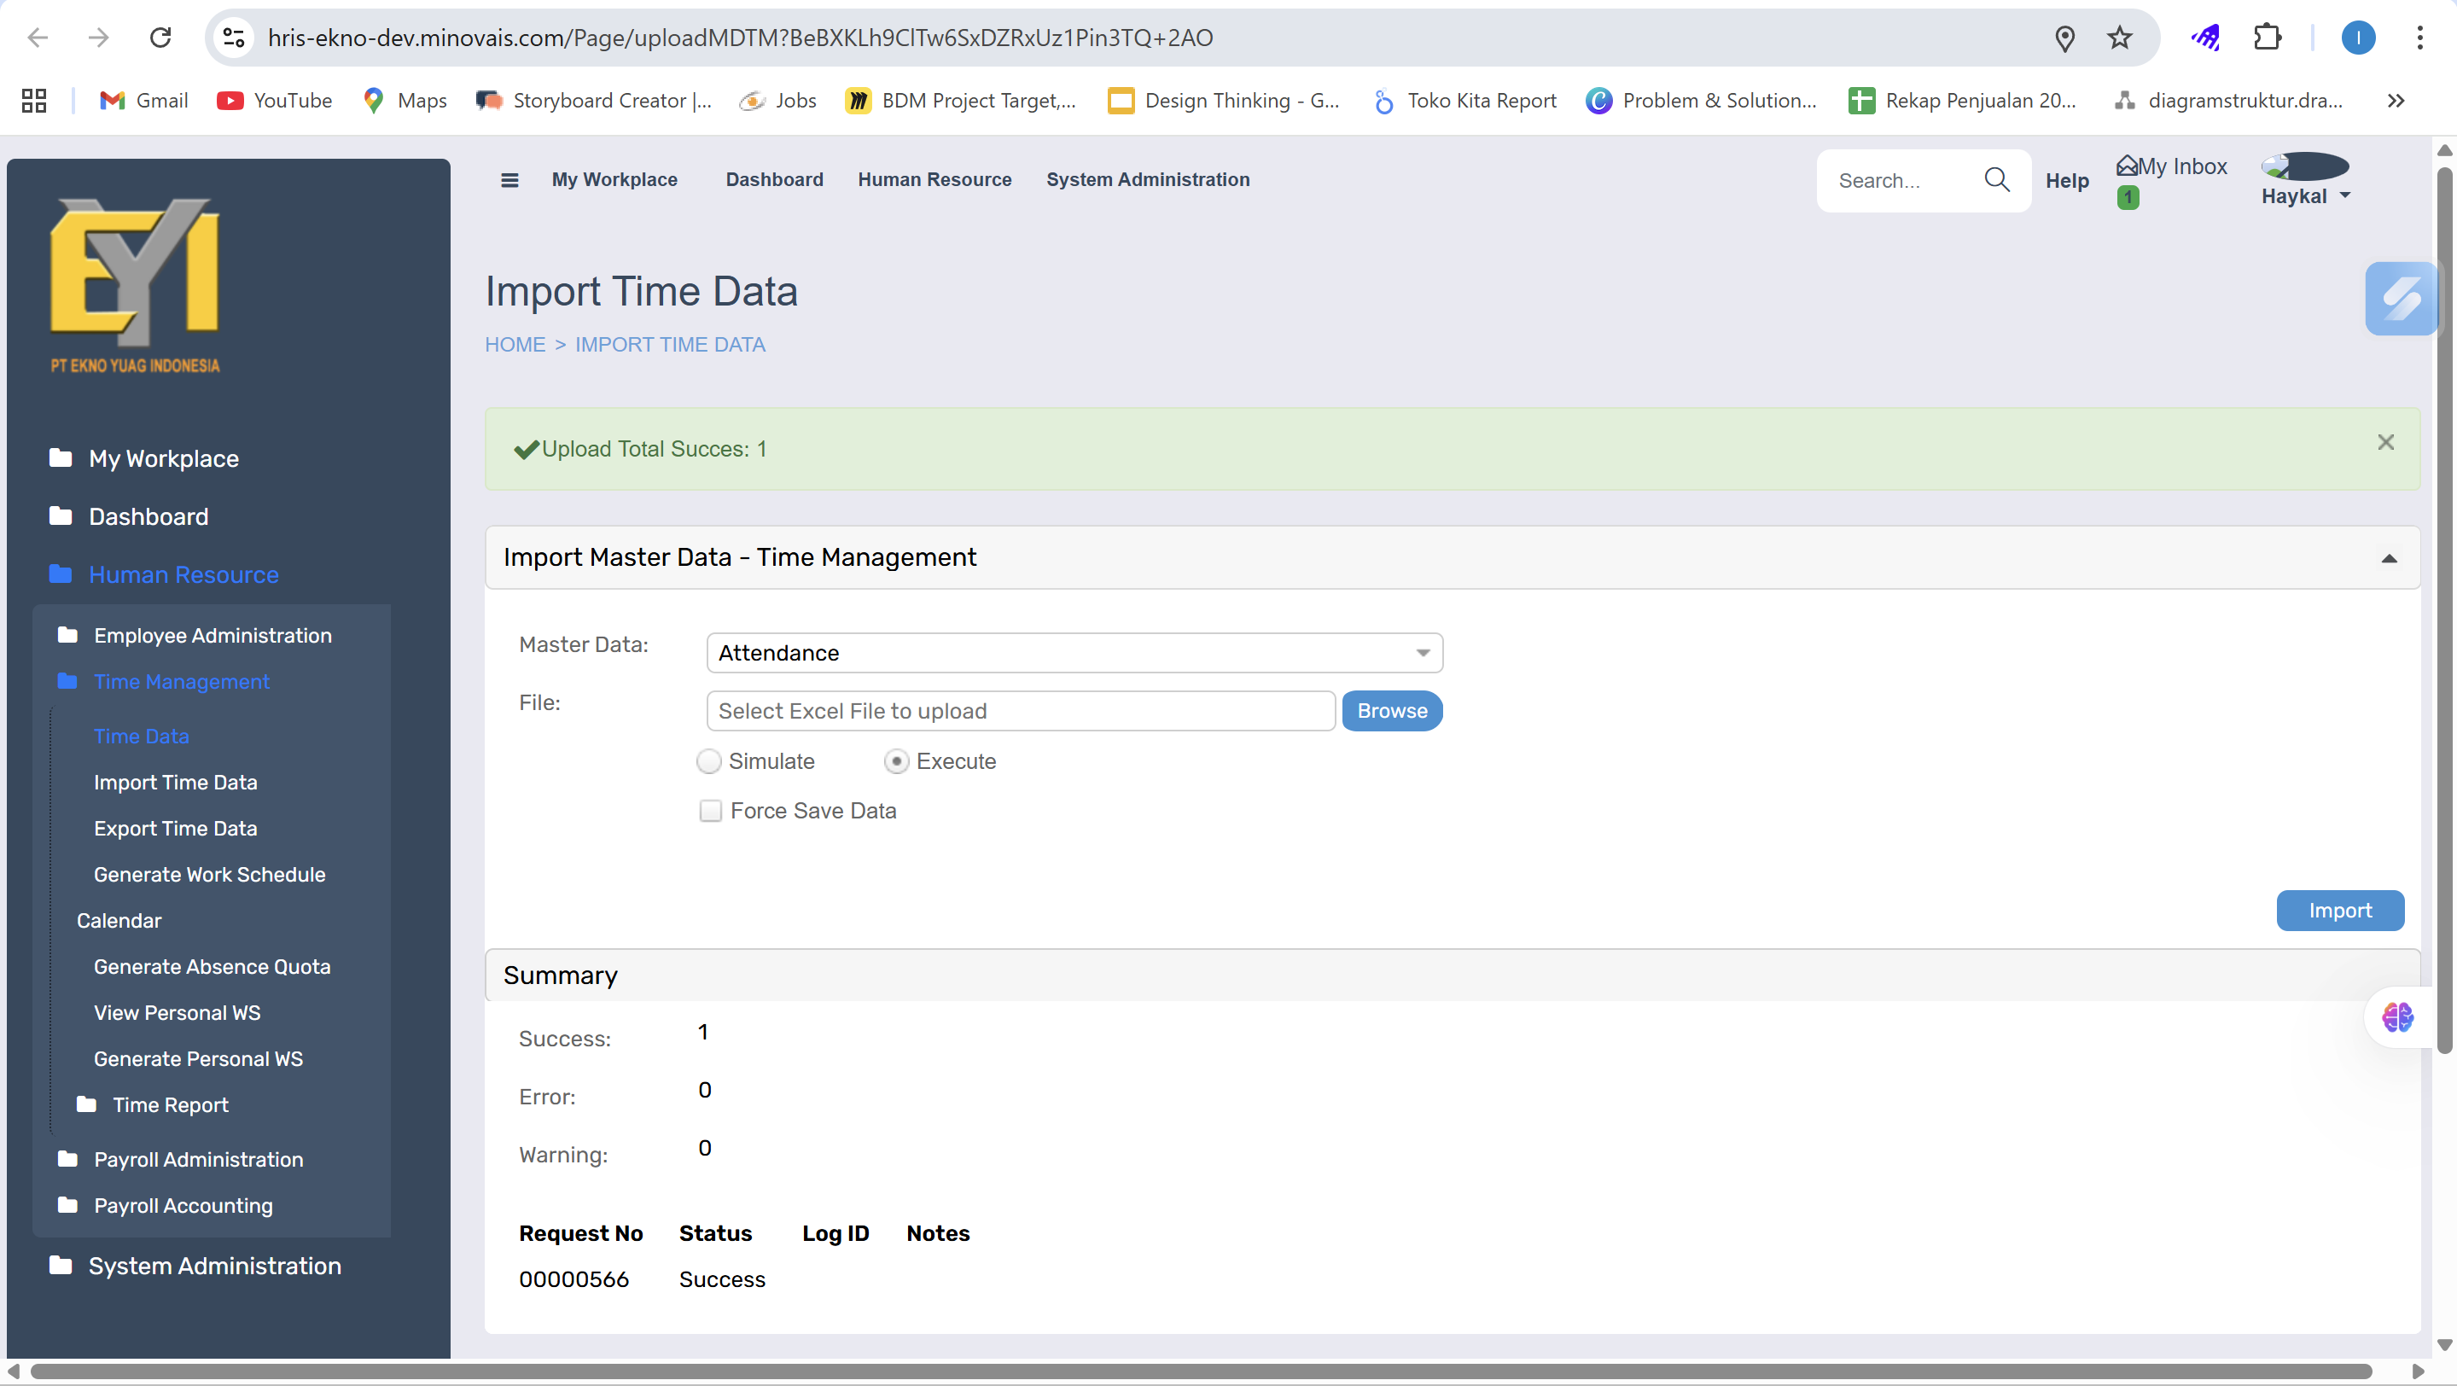
Task: Open the browser extensions puzzle icon
Action: click(2268, 38)
